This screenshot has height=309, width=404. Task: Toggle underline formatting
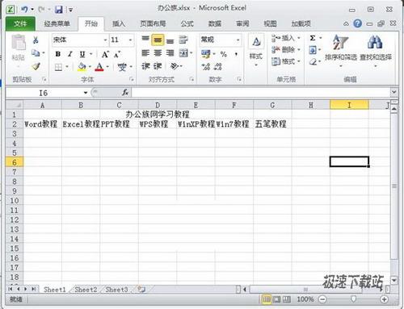(82, 54)
